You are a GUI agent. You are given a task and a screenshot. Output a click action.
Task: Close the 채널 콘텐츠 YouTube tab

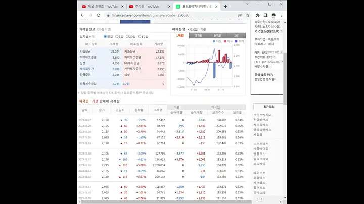(x=122, y=7)
